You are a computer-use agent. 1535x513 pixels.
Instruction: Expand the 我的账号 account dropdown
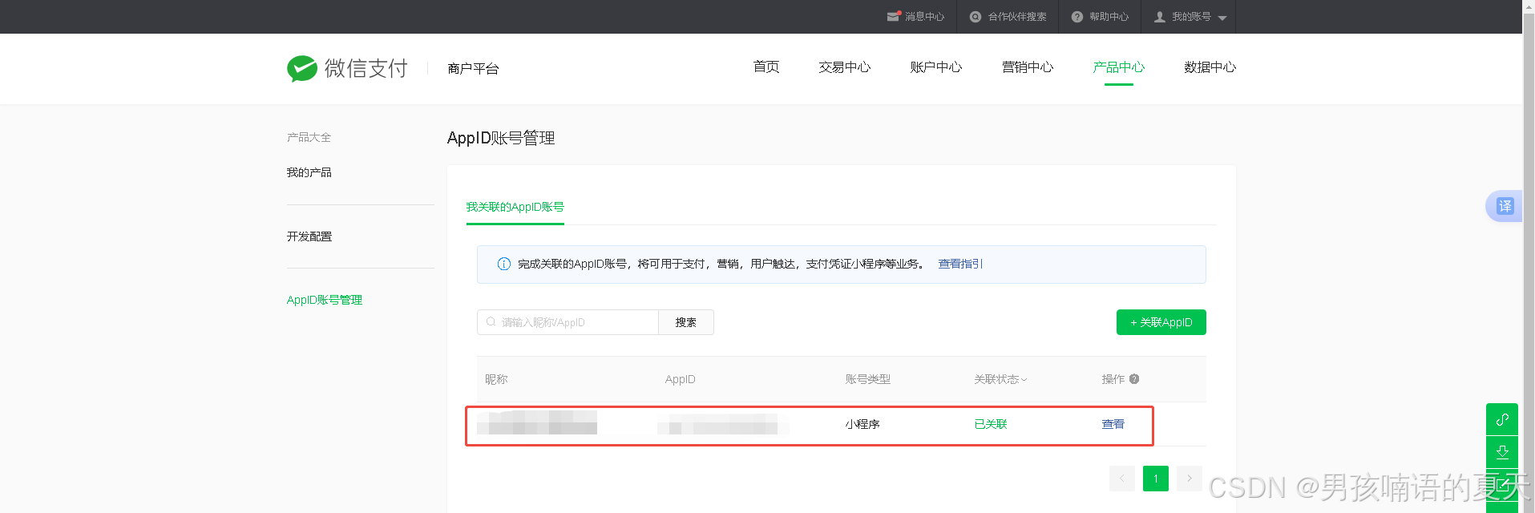coord(1190,17)
